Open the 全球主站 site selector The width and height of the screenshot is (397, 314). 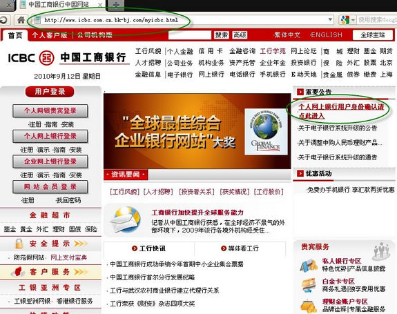click(x=373, y=35)
